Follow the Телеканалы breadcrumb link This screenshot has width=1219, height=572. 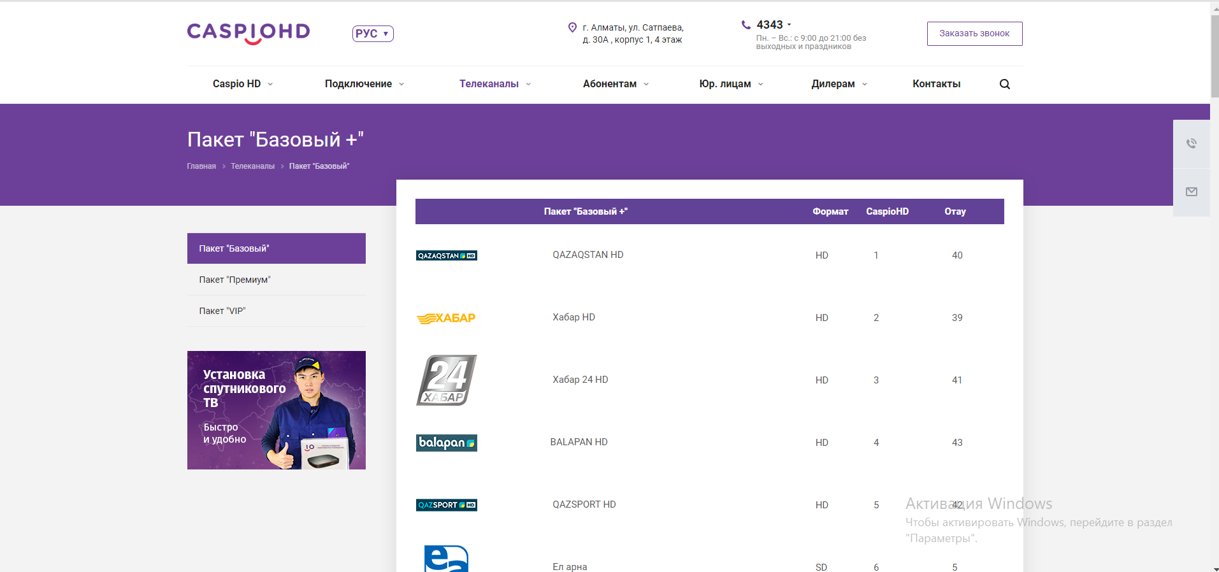click(x=252, y=166)
